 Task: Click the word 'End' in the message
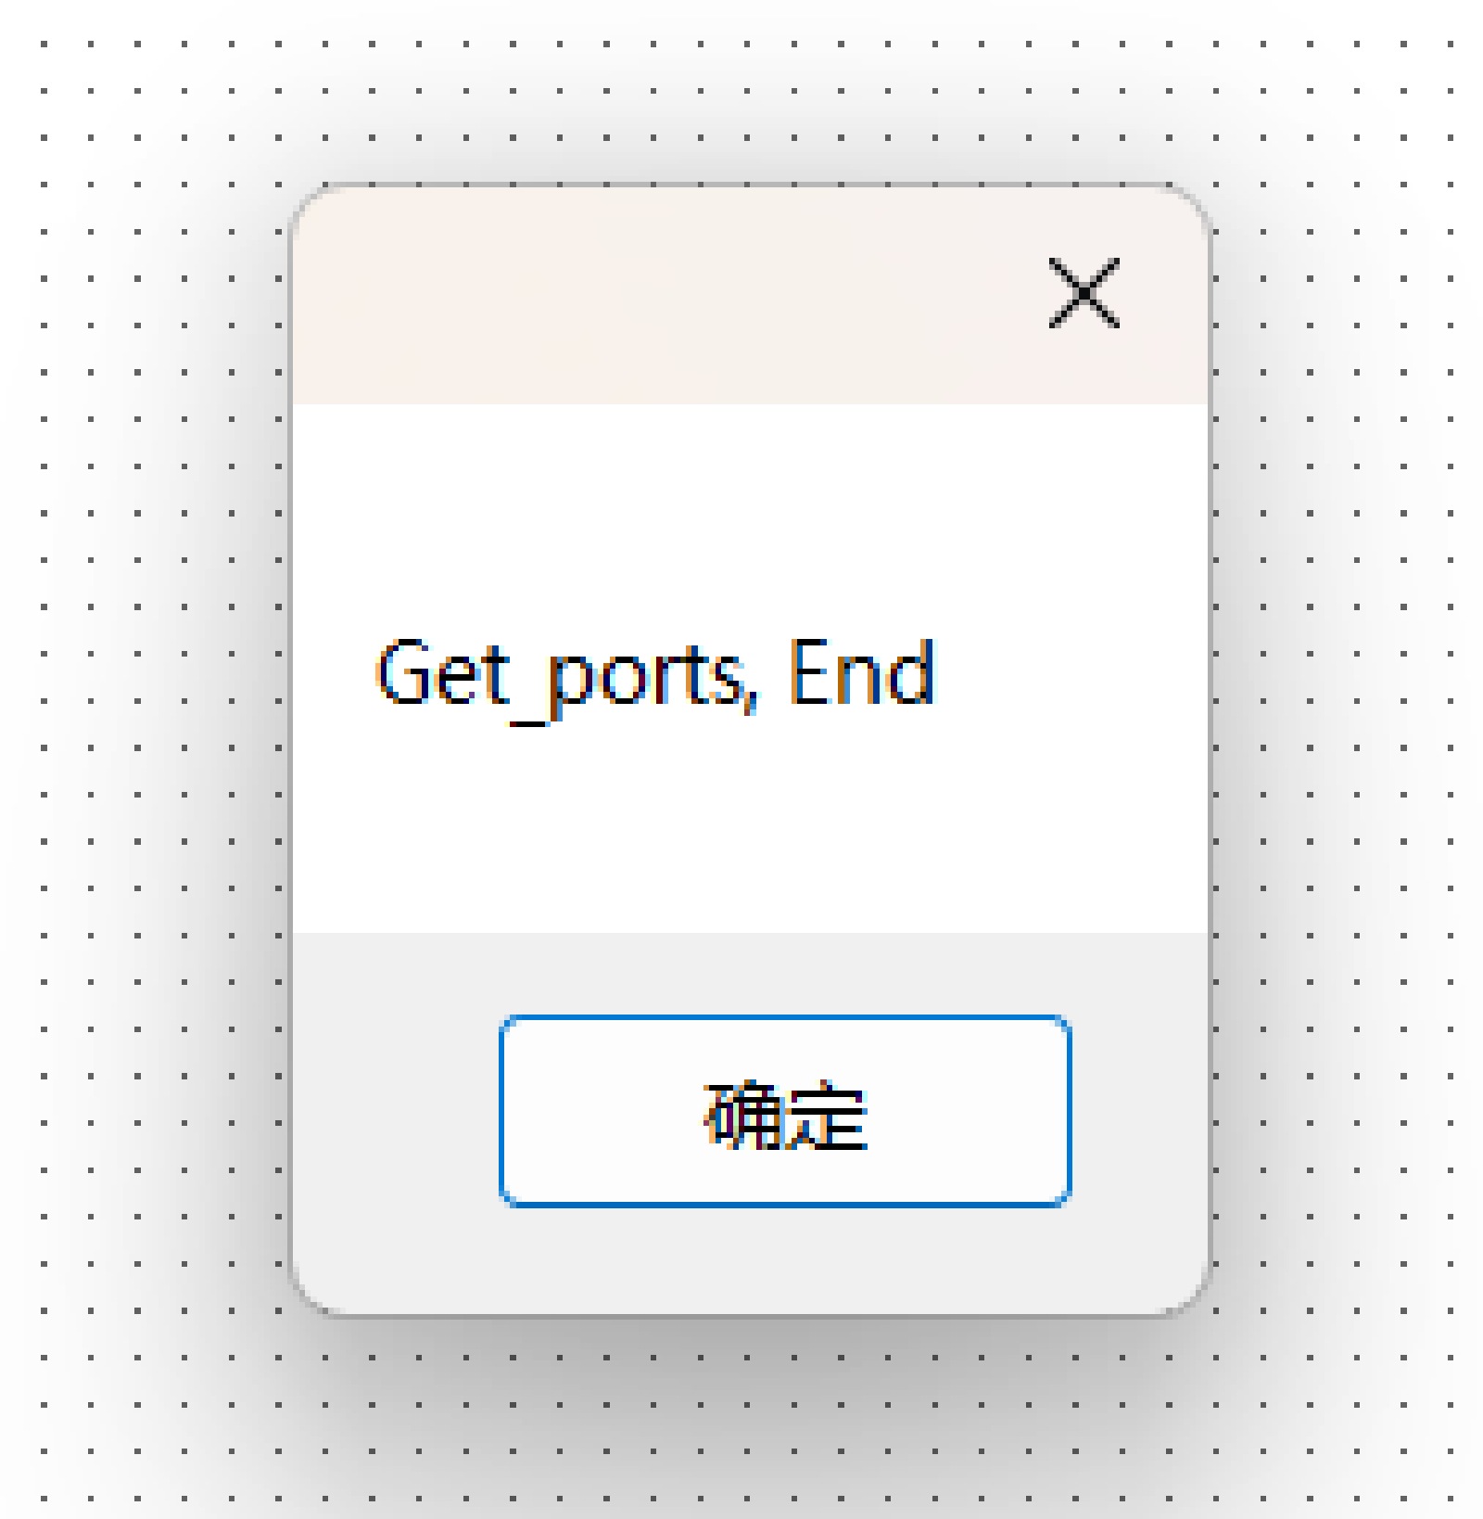click(862, 672)
